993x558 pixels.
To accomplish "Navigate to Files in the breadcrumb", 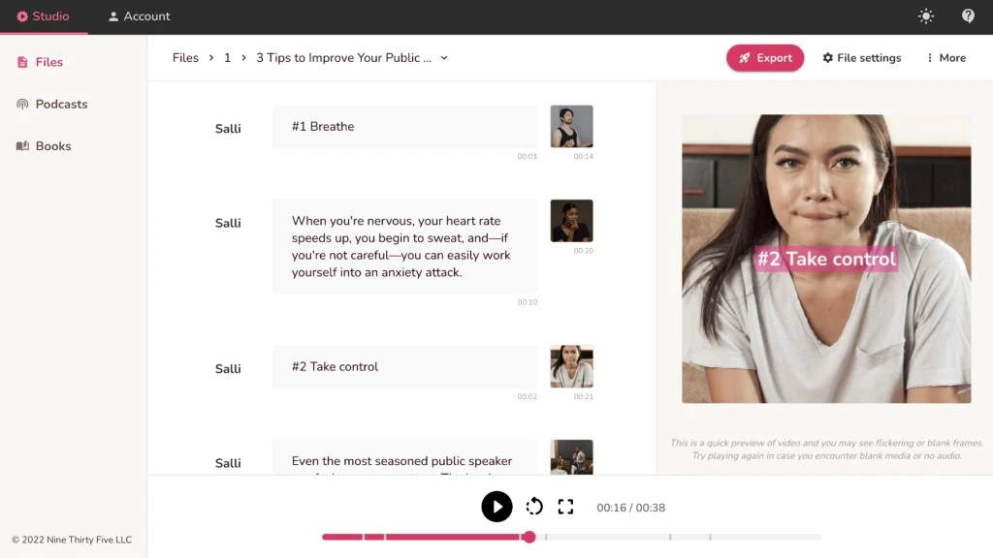I will (185, 57).
